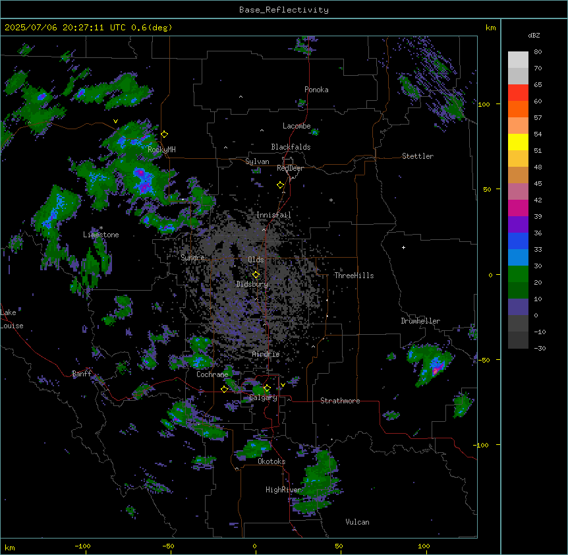The height and width of the screenshot is (555, 568).
Task: Select the Olds town label
Action: pos(256,260)
